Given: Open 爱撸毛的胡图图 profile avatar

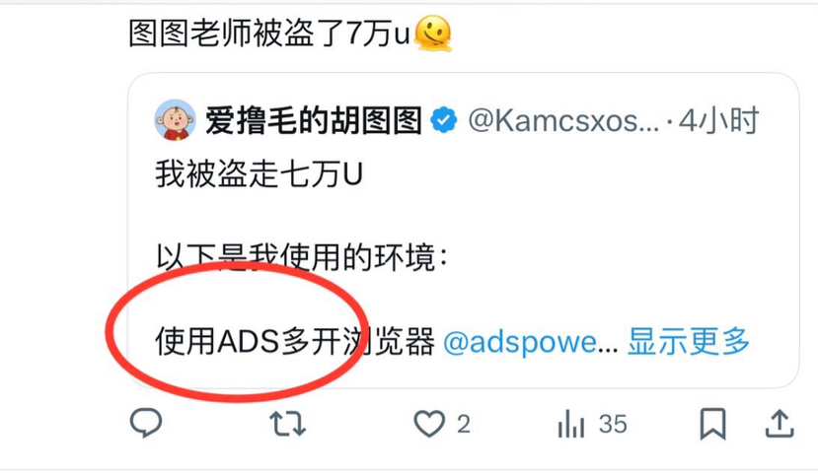Looking at the screenshot, I should click(x=176, y=120).
